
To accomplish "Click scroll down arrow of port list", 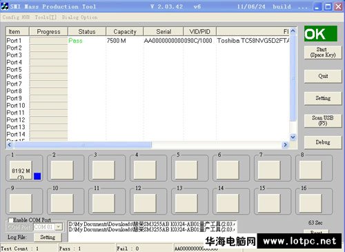I will 293,137.
